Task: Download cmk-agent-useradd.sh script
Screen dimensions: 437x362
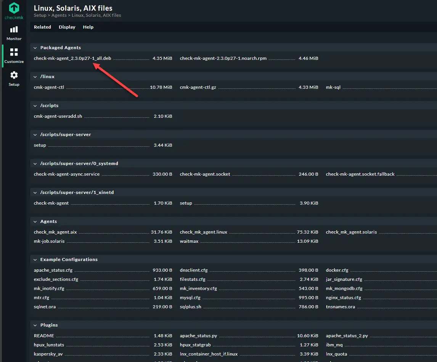Action: (58, 116)
